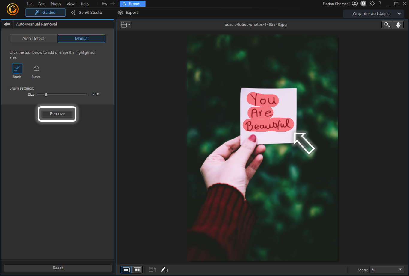Switch to Auto Detect mode
The width and height of the screenshot is (409, 276).
[33, 38]
